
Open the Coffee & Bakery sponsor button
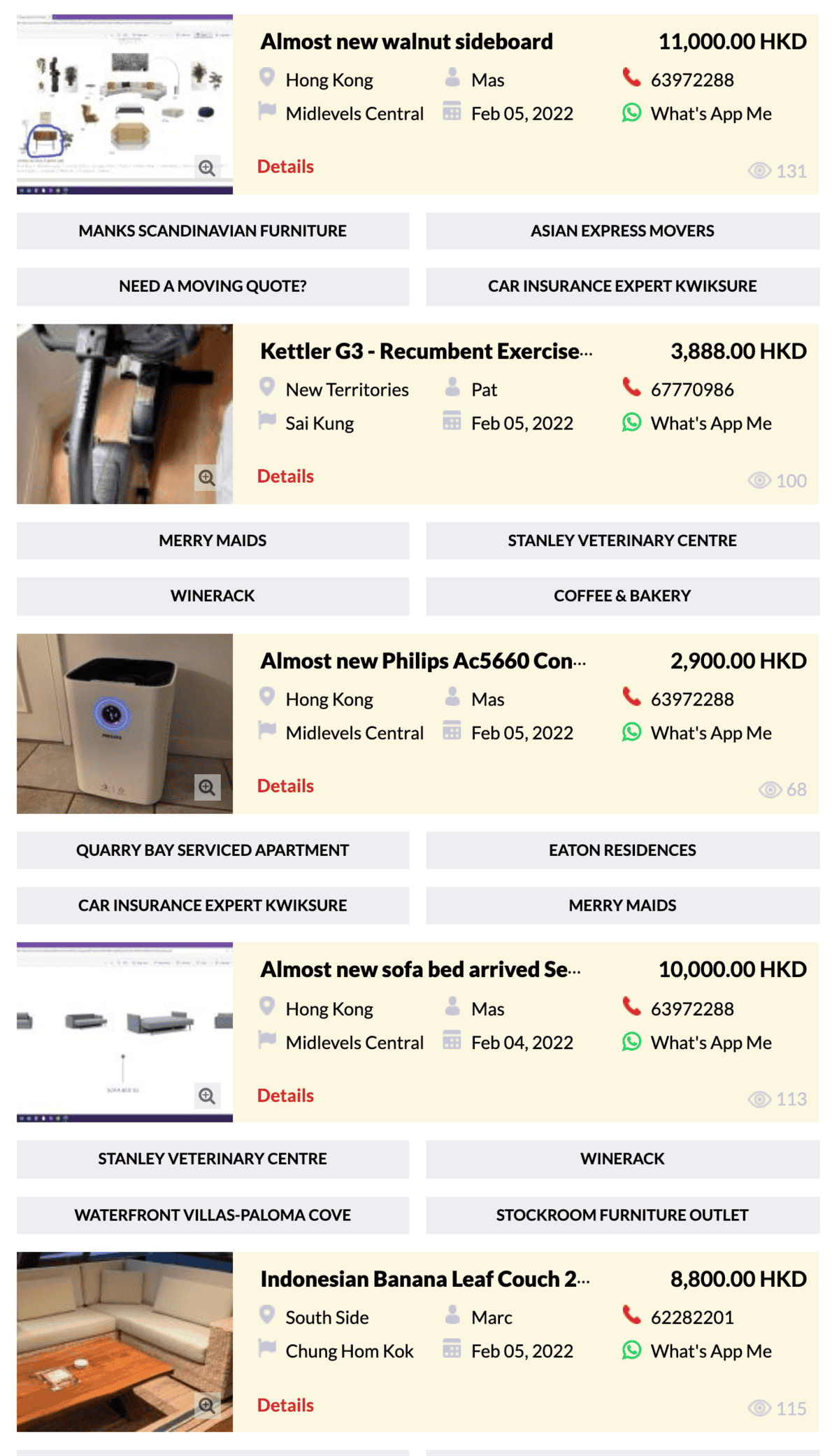click(622, 596)
